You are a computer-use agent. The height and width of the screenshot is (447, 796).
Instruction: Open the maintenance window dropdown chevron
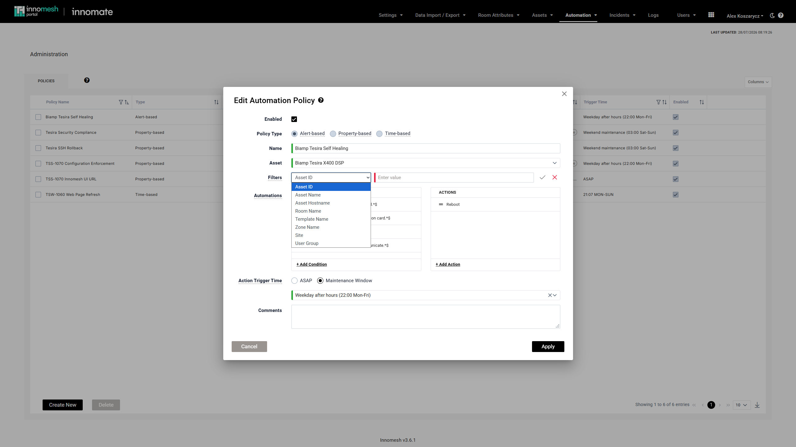coord(555,295)
